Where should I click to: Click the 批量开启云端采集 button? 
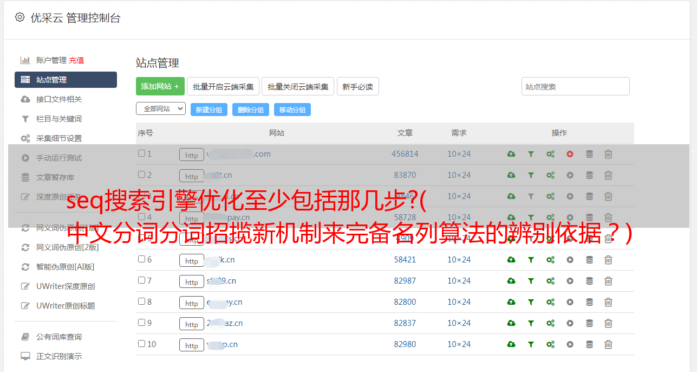pyautogui.click(x=223, y=86)
